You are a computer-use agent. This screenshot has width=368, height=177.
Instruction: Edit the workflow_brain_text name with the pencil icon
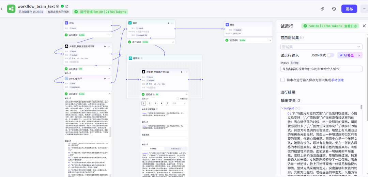point(67,6)
